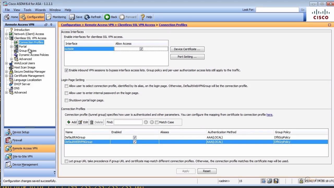Maximize the content pane via corner icon
The image size is (334, 188).
click(x=330, y=25)
